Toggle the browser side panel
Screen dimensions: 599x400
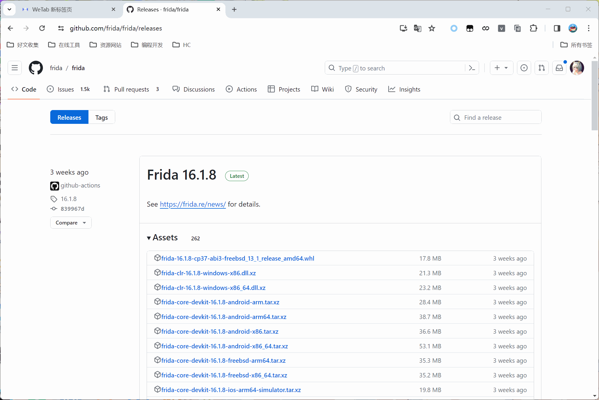coord(557,28)
